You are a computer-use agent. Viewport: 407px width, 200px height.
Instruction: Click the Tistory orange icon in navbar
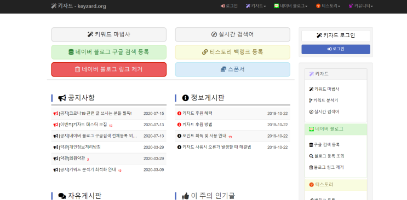[x=318, y=6]
